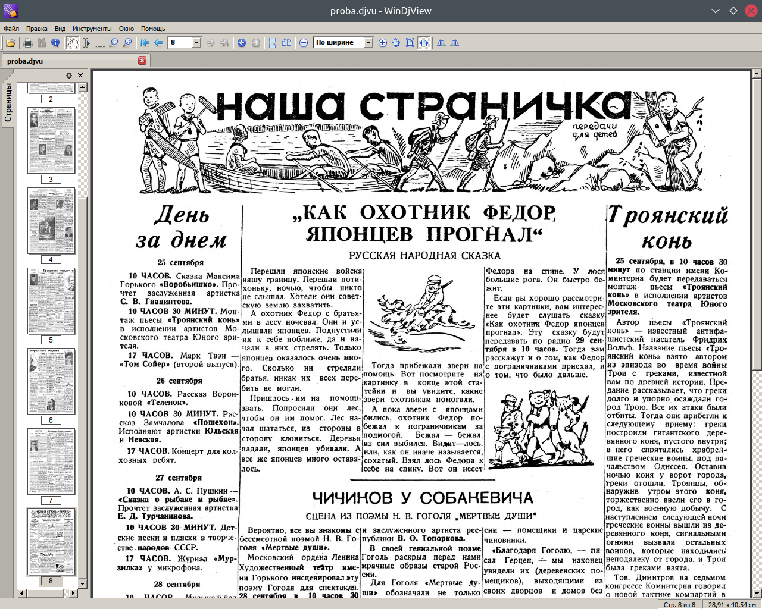Click page label 2 under thumbnail
Screen dimensions: 762x609
pyautogui.click(x=51, y=99)
